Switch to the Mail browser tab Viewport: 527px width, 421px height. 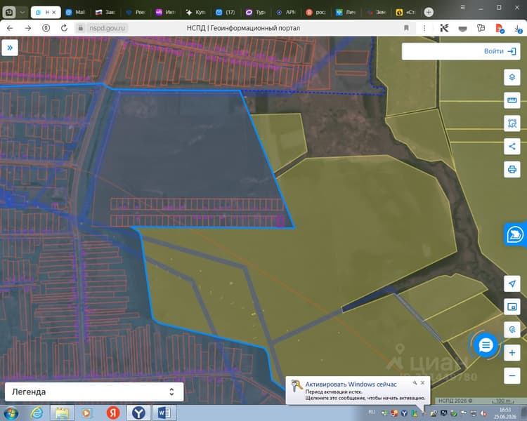76,13
